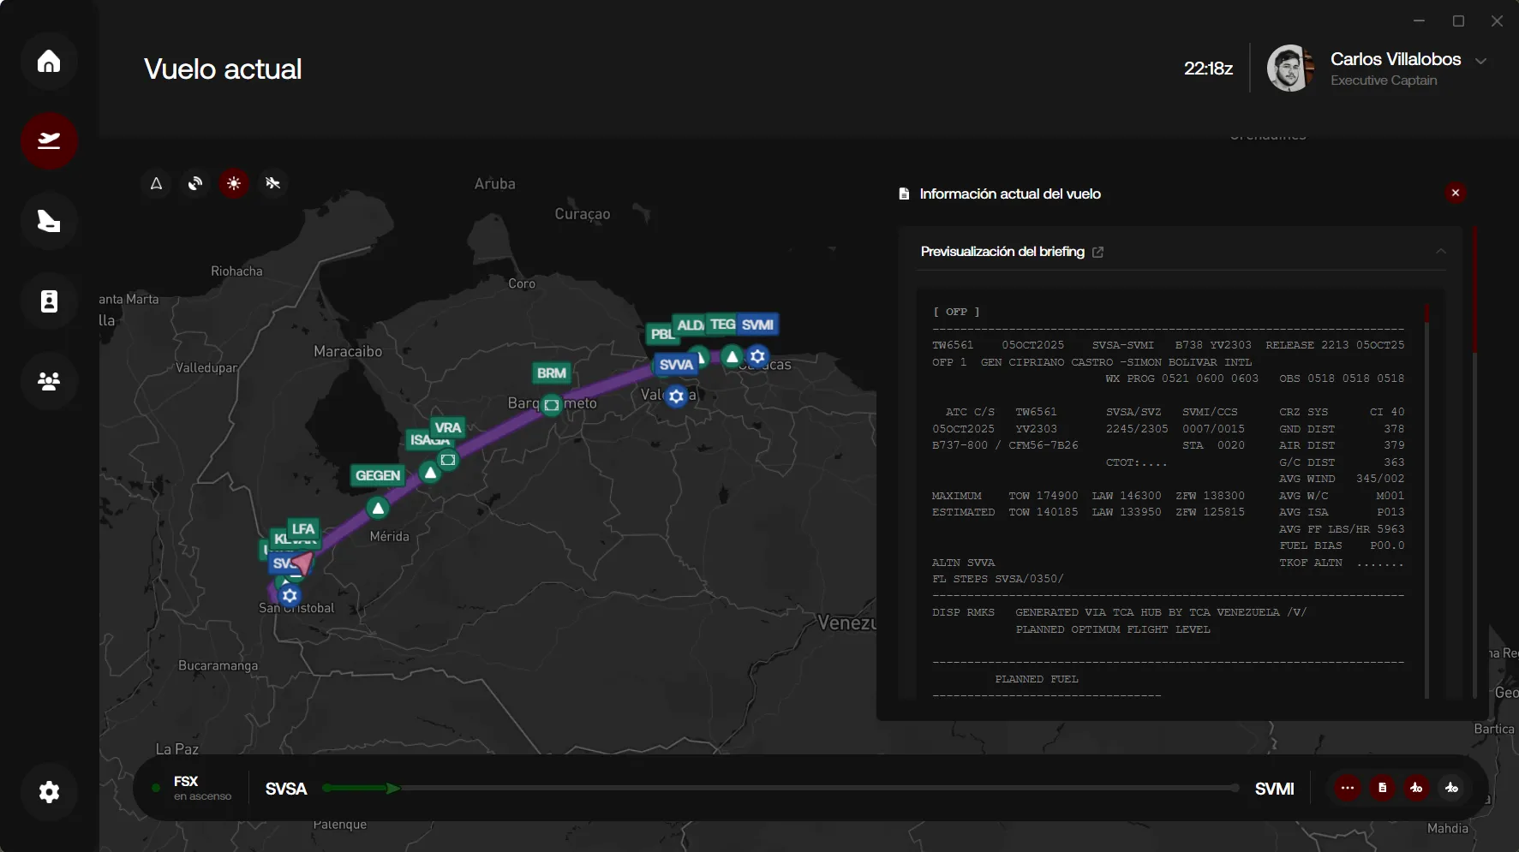Close the Información actual del vuelo panel
Viewport: 1519px width, 852px height.
(1455, 193)
